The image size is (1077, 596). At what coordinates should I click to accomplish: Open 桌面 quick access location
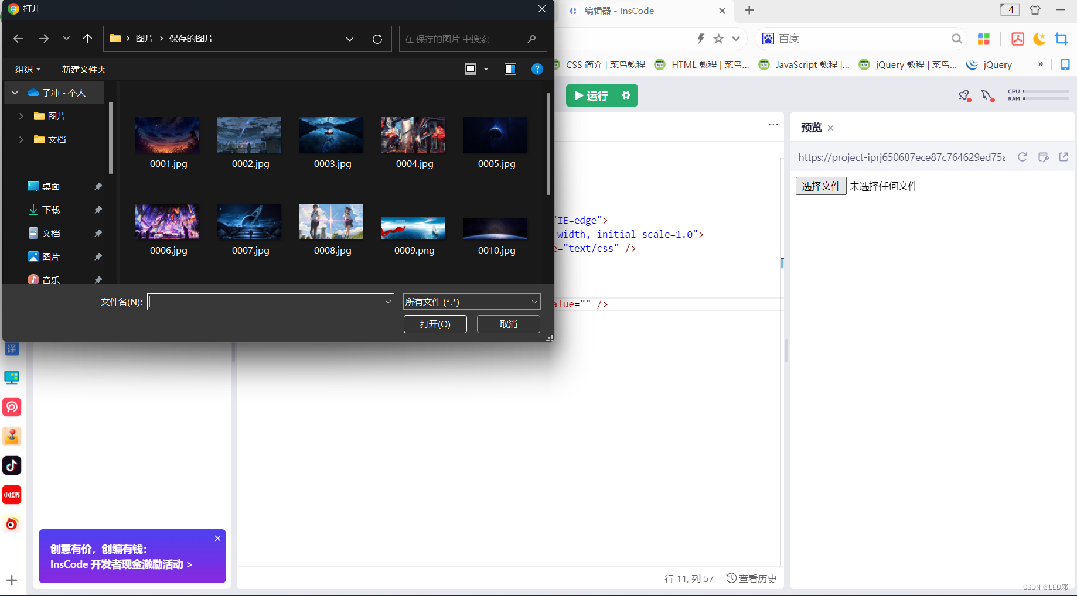coord(51,186)
